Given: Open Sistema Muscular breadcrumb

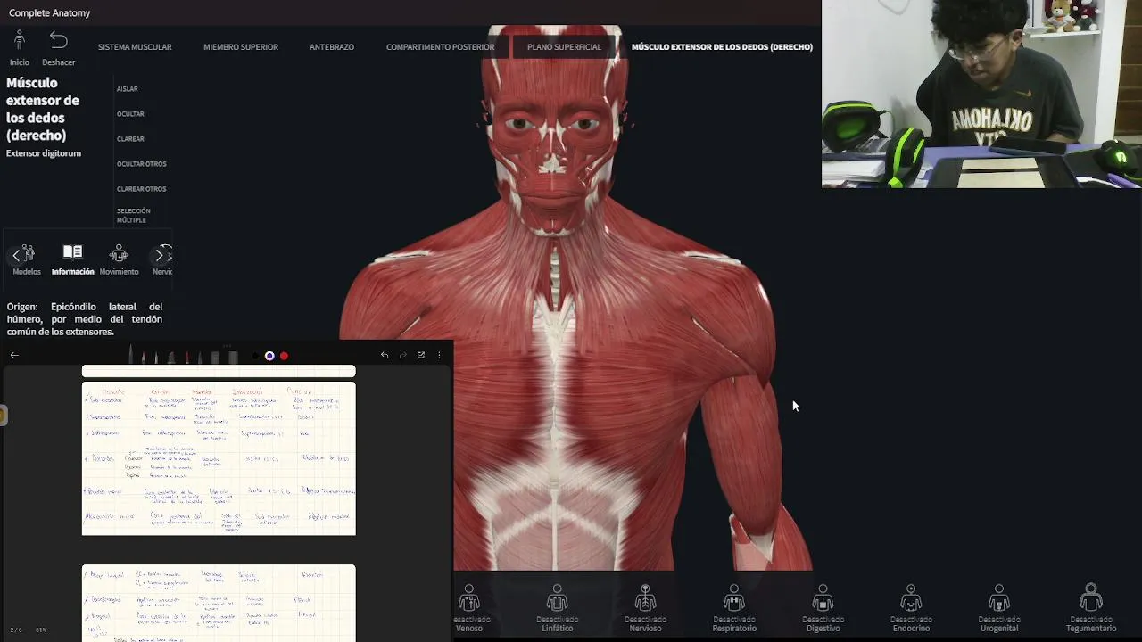Looking at the screenshot, I should [135, 47].
